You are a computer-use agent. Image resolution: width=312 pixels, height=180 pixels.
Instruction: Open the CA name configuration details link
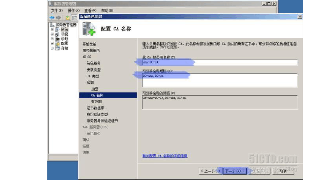click(165, 156)
